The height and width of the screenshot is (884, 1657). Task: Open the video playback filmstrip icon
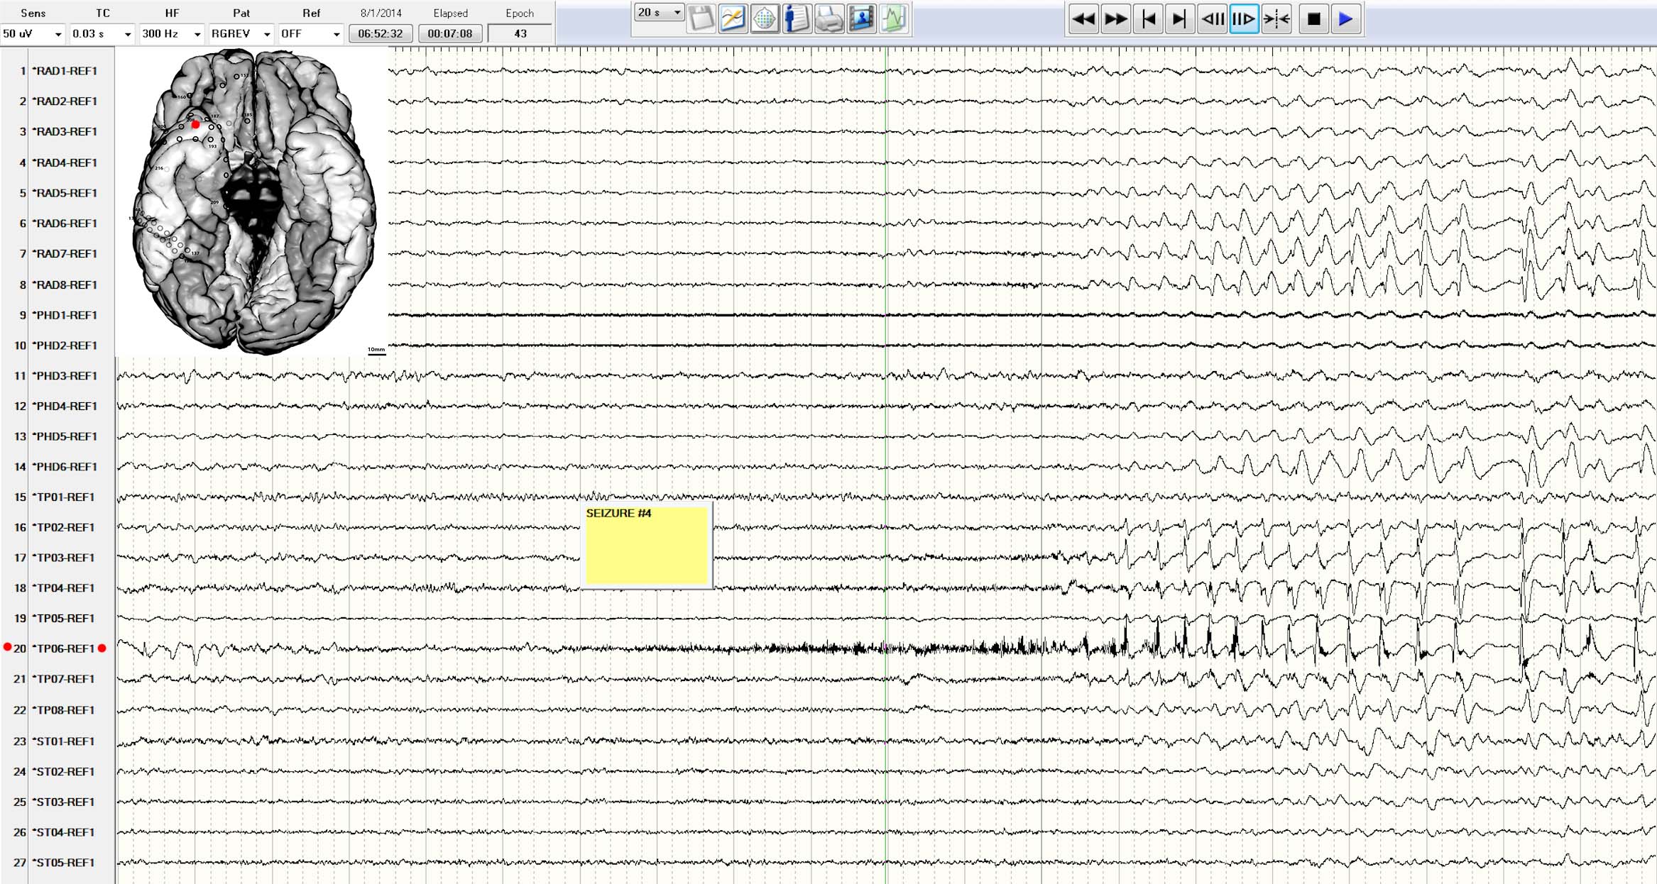tap(861, 19)
